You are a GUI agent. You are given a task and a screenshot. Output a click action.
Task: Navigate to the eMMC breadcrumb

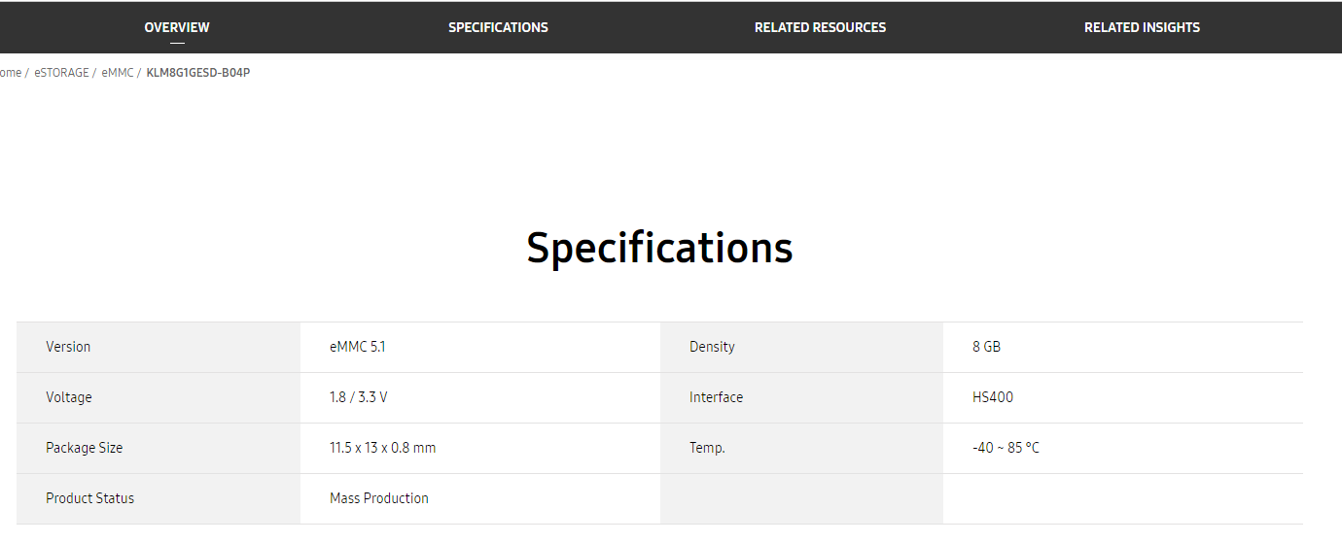(118, 73)
